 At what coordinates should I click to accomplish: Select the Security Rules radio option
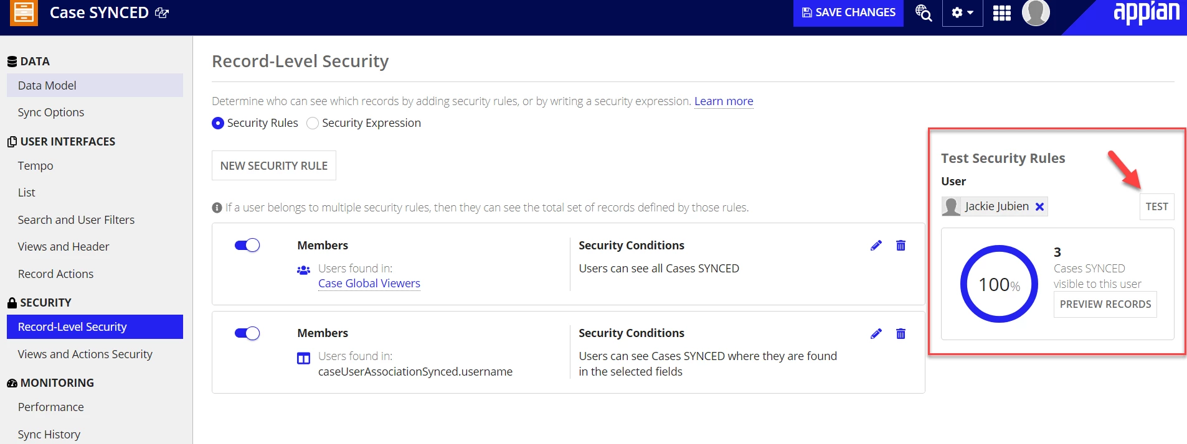pos(218,123)
